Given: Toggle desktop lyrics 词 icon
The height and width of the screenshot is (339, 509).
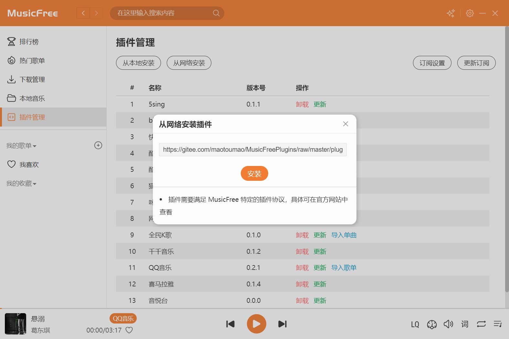Looking at the screenshot, I should coord(465,324).
